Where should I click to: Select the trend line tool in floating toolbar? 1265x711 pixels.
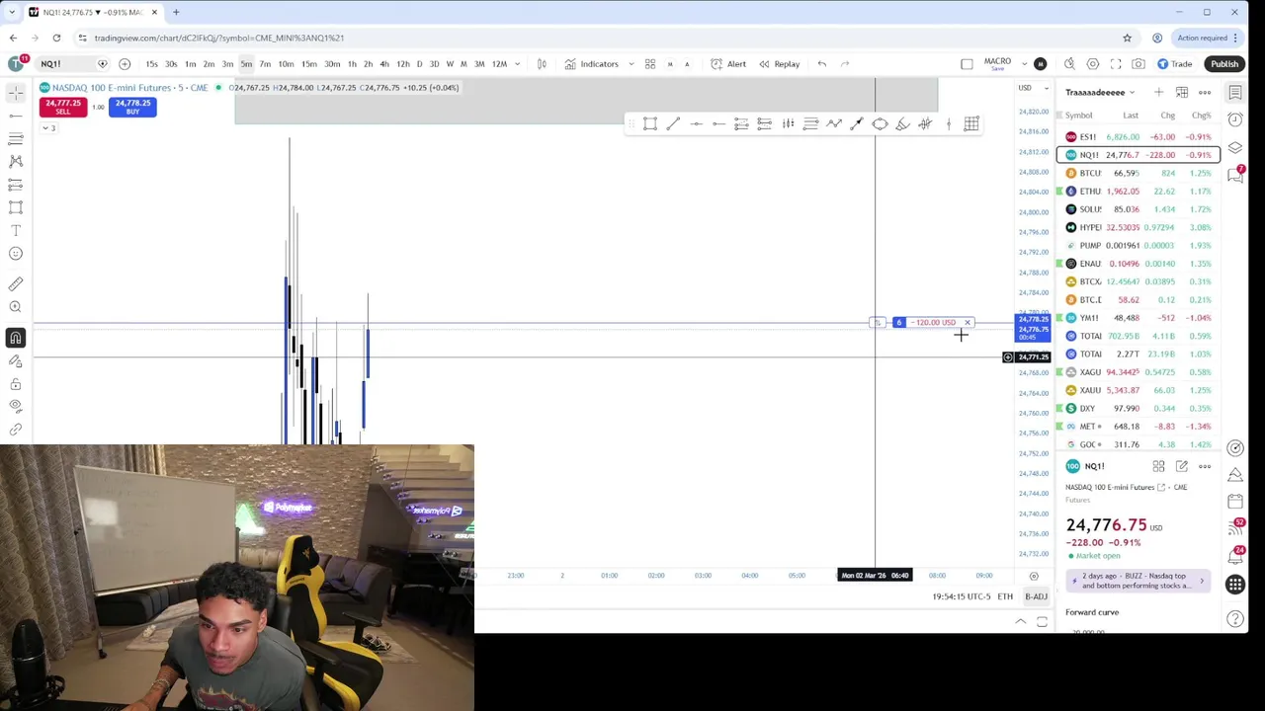(x=673, y=123)
